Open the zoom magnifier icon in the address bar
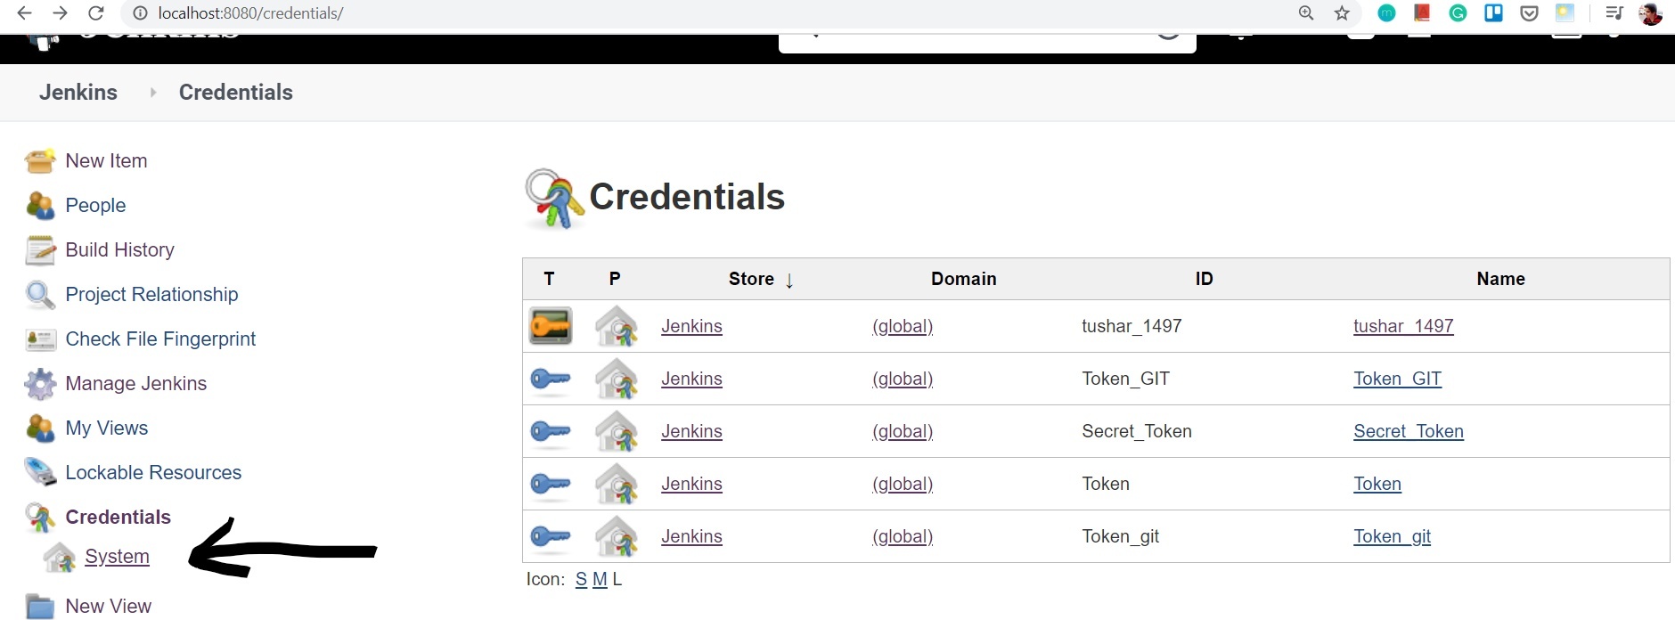This screenshot has width=1675, height=620. (x=1306, y=12)
